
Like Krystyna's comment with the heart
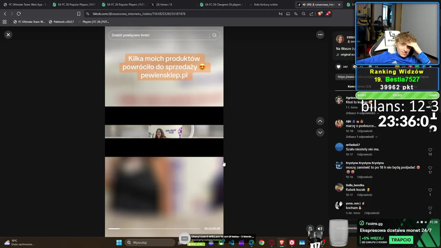430,168
